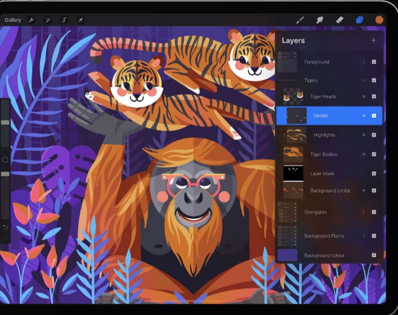This screenshot has width=398, height=315.
Task: Select the Paint brush tool
Action: (300, 20)
